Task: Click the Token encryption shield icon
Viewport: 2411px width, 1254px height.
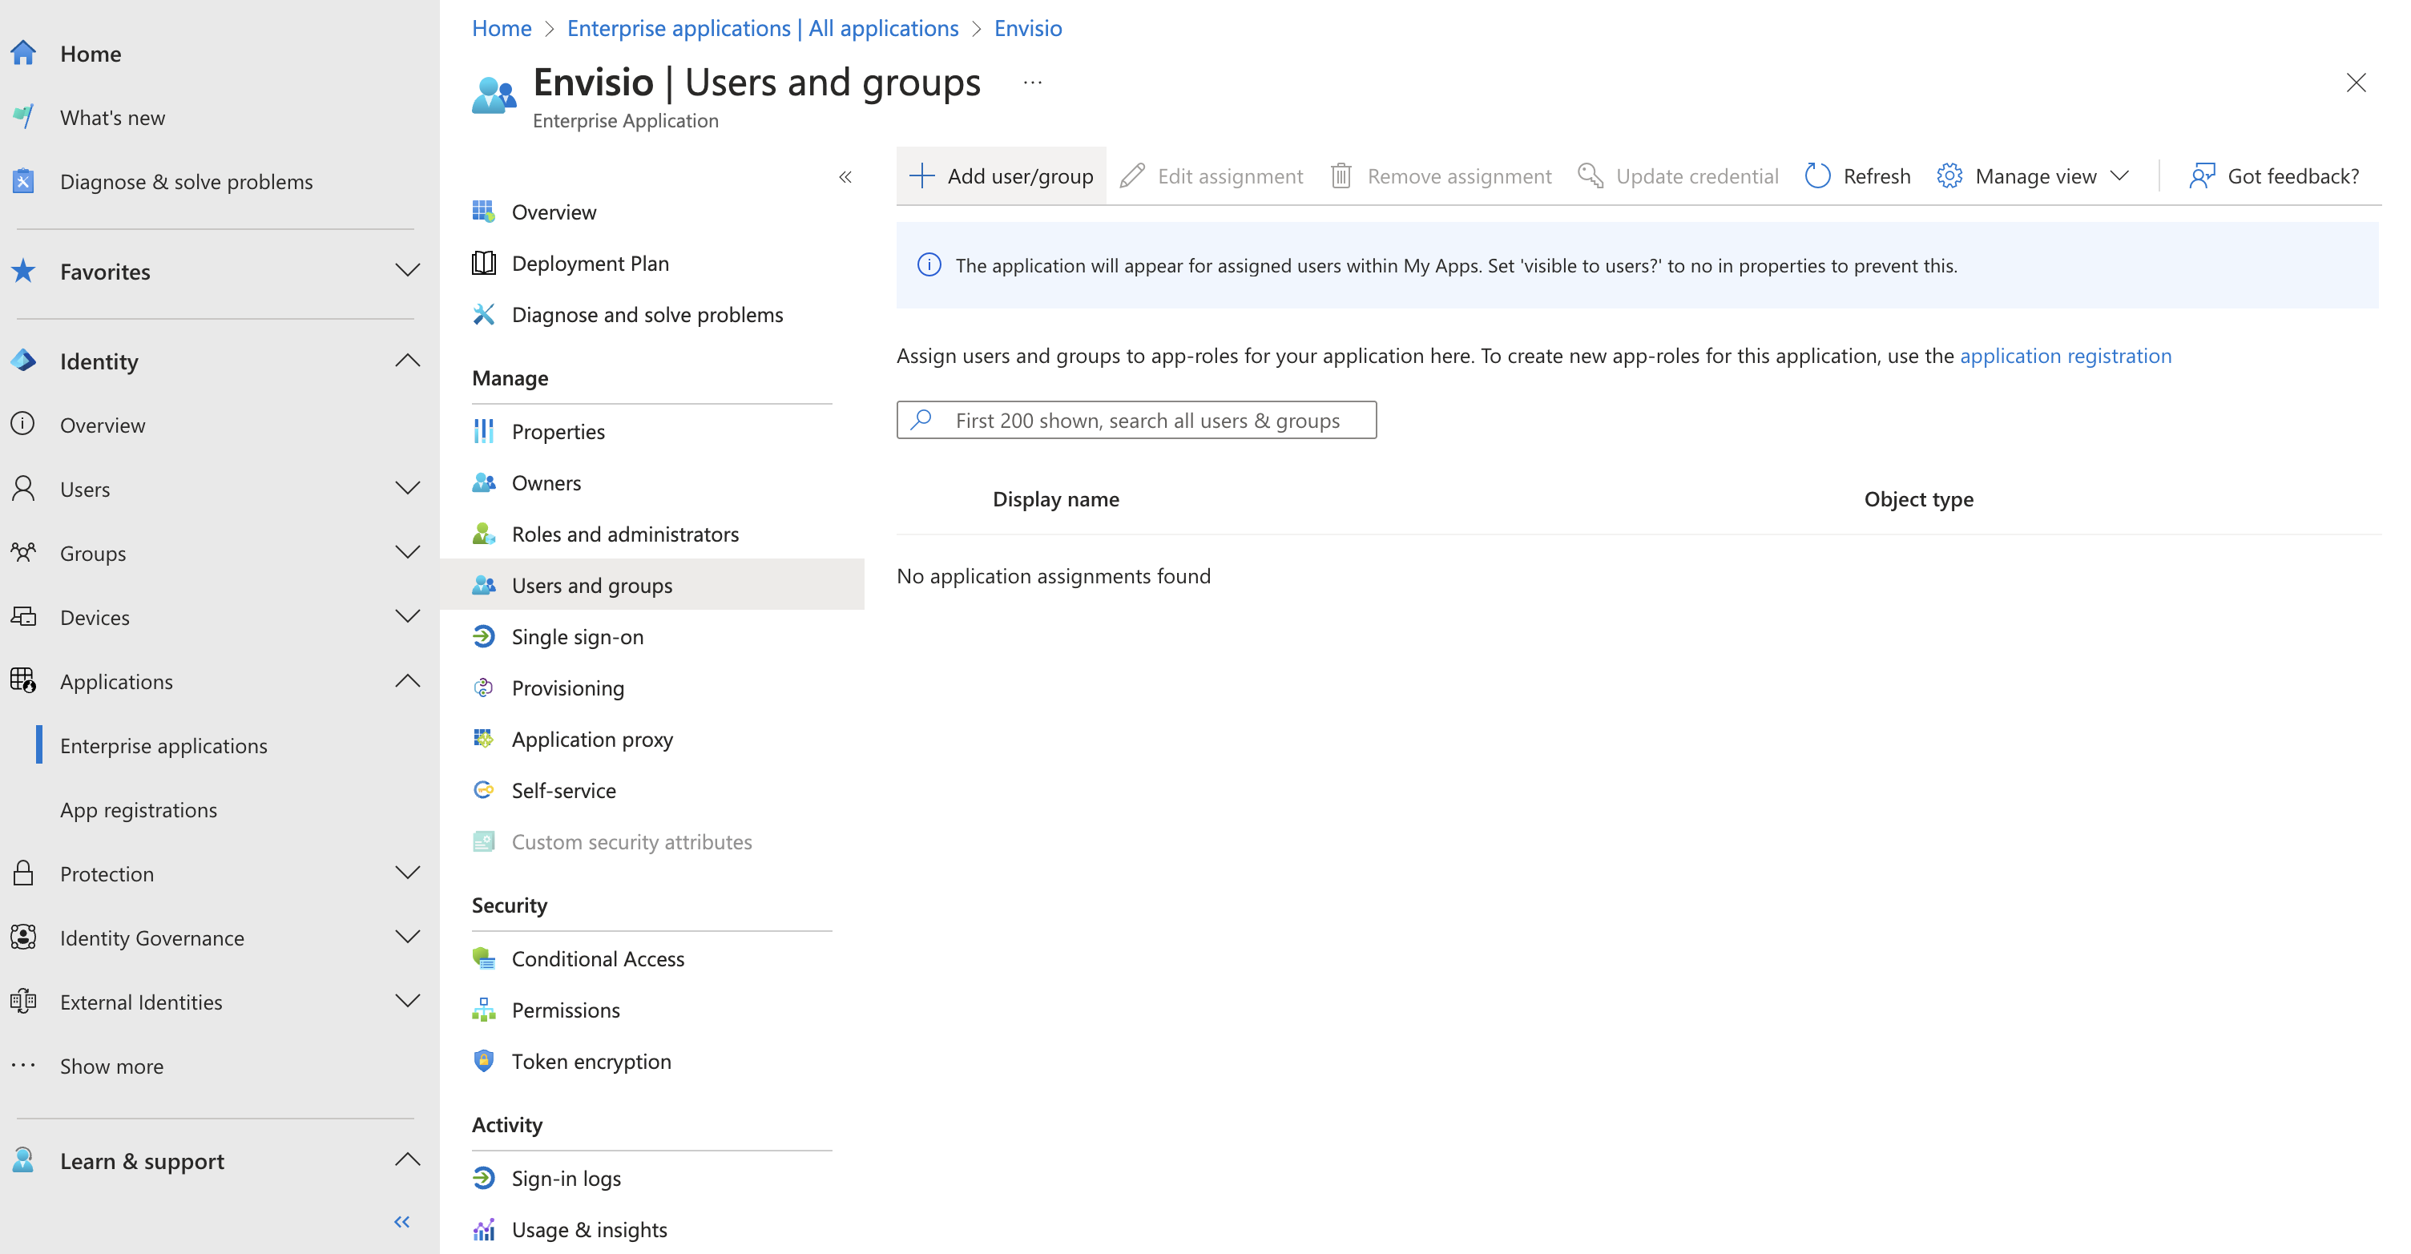Action: (x=484, y=1060)
